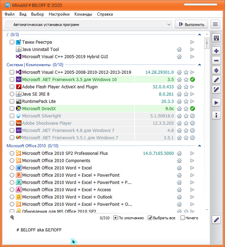Collapse the Система | Компоненты group
Viewport: 225px width, 247px height.
pyautogui.click(x=199, y=65)
